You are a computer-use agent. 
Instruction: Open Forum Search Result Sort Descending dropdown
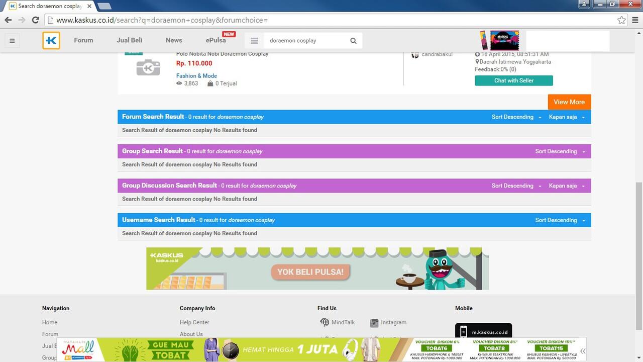(516, 117)
